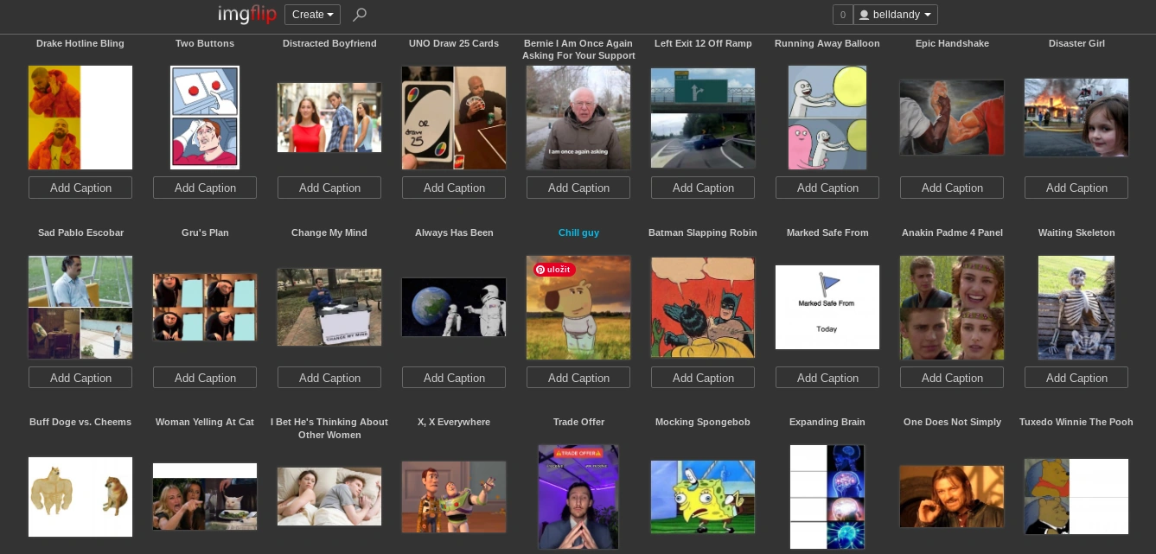Select the One Does Not Simply image
The width and height of the screenshot is (1156, 554).
[952, 497]
